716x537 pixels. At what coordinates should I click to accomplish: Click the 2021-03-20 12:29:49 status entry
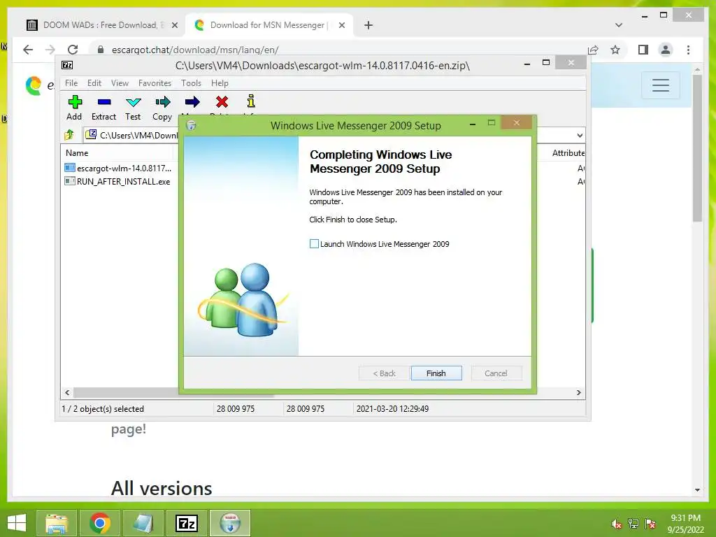coord(392,408)
